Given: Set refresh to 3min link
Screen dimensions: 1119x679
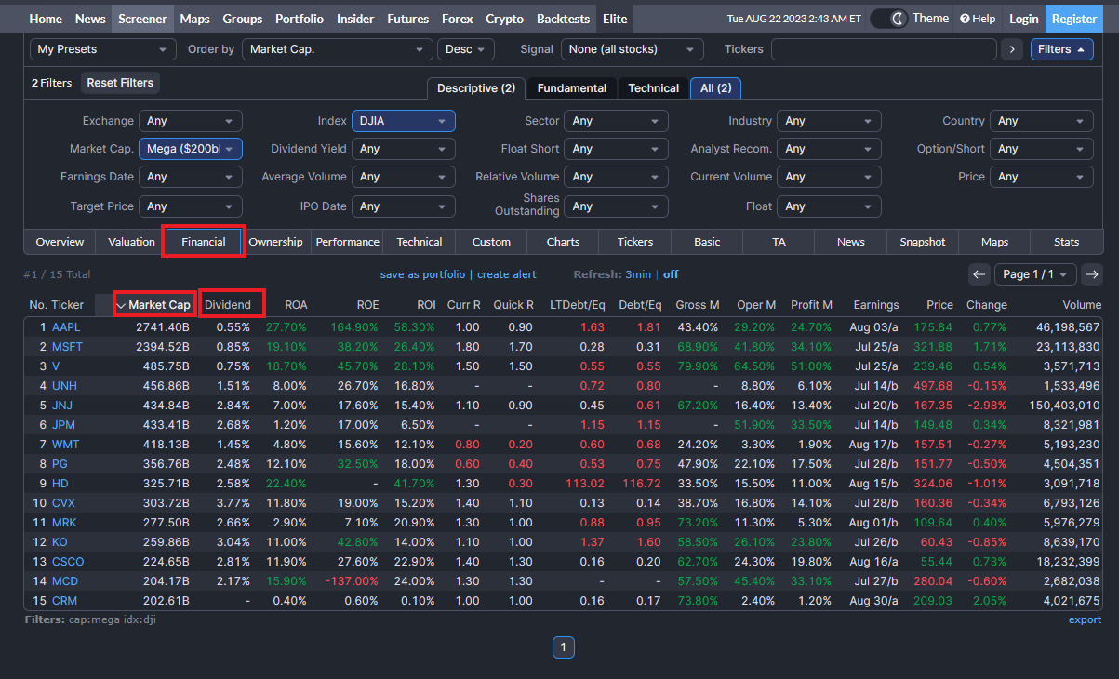Looking at the screenshot, I should 638,274.
